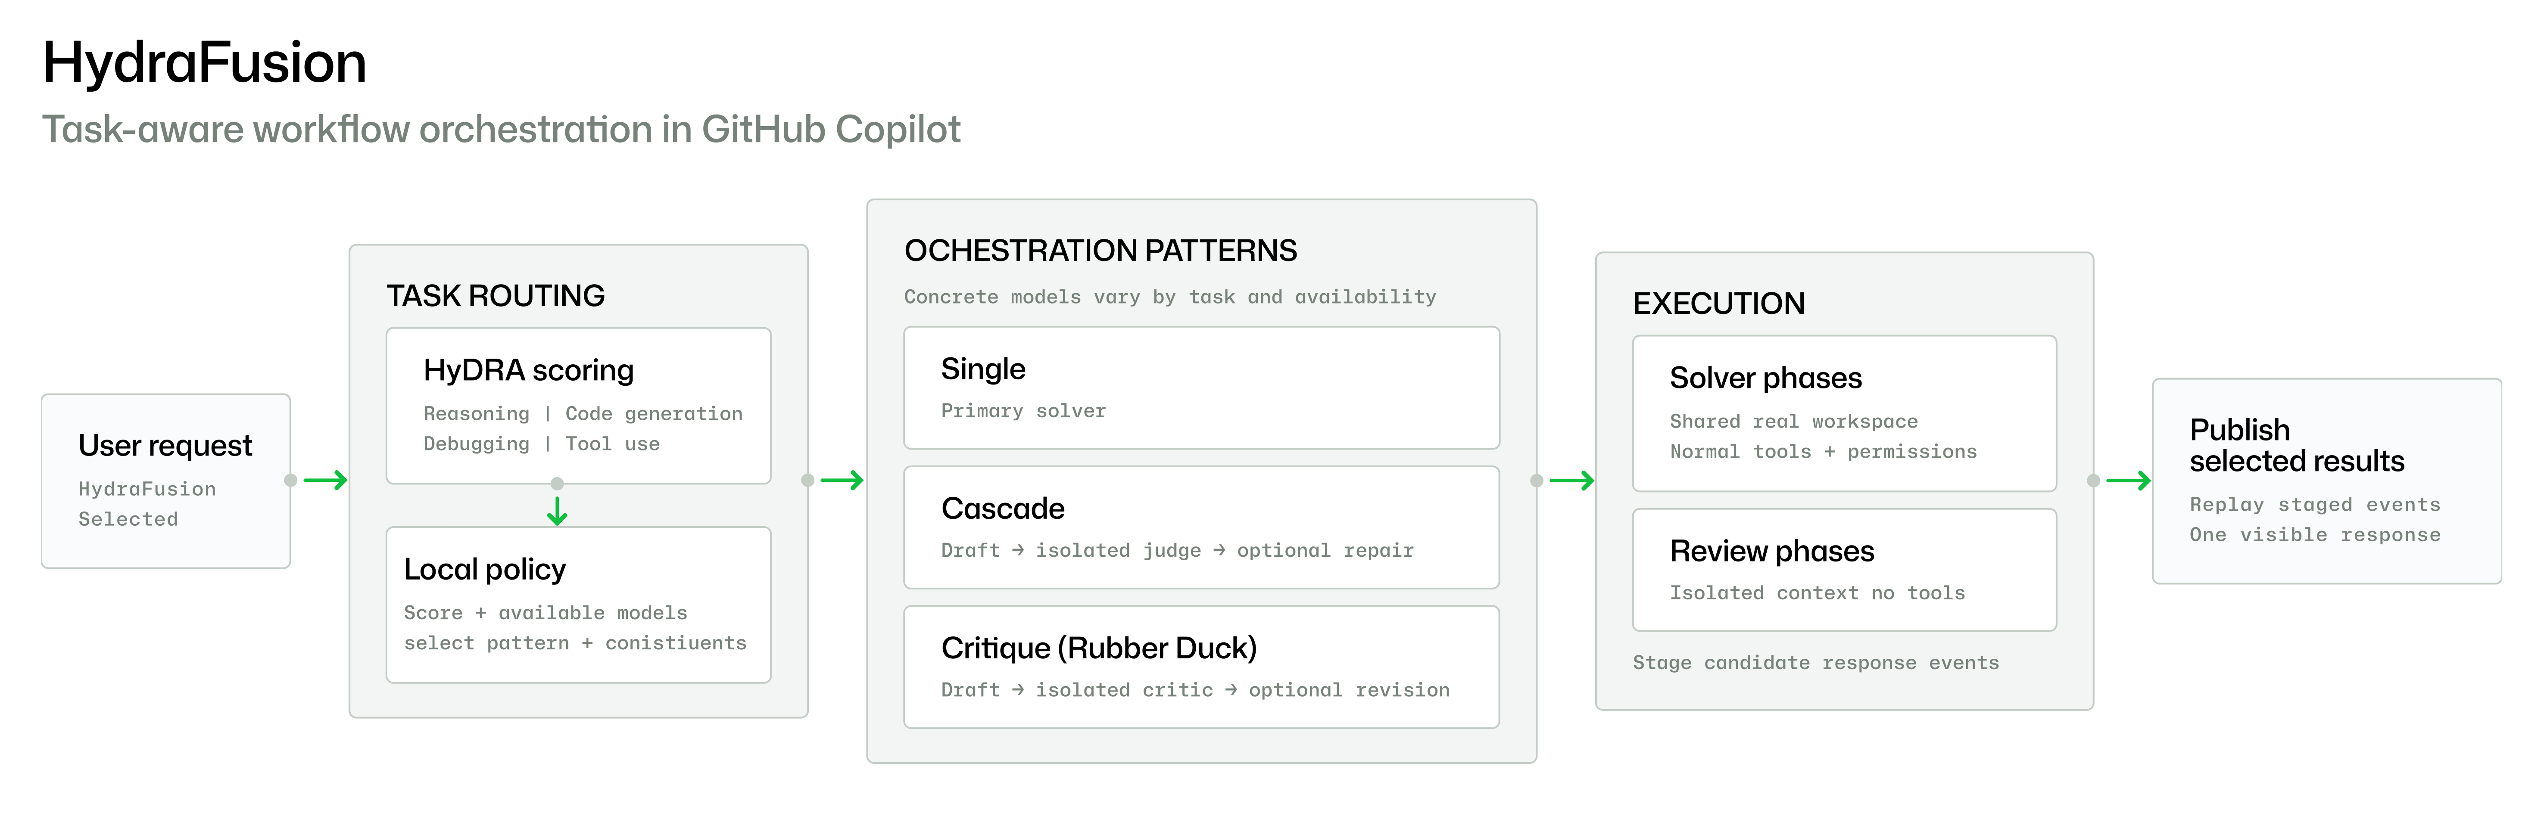Image resolution: width=2544 pixels, height=828 pixels.
Task: Select the Solver phases card
Action: click(x=1845, y=413)
